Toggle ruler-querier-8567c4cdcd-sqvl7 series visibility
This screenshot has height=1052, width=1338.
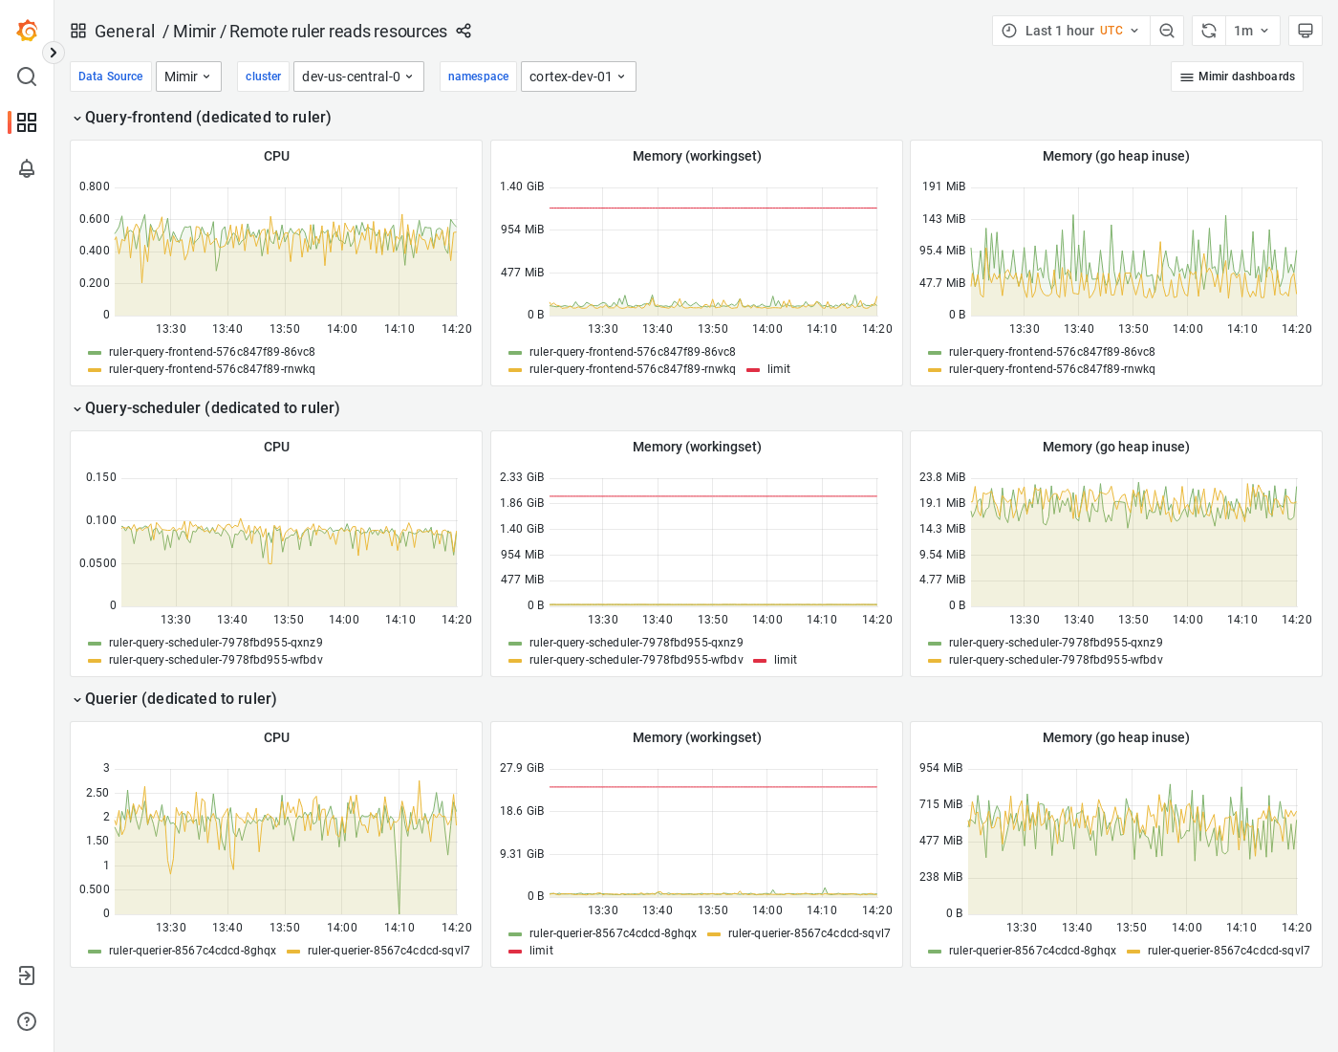[x=388, y=951]
